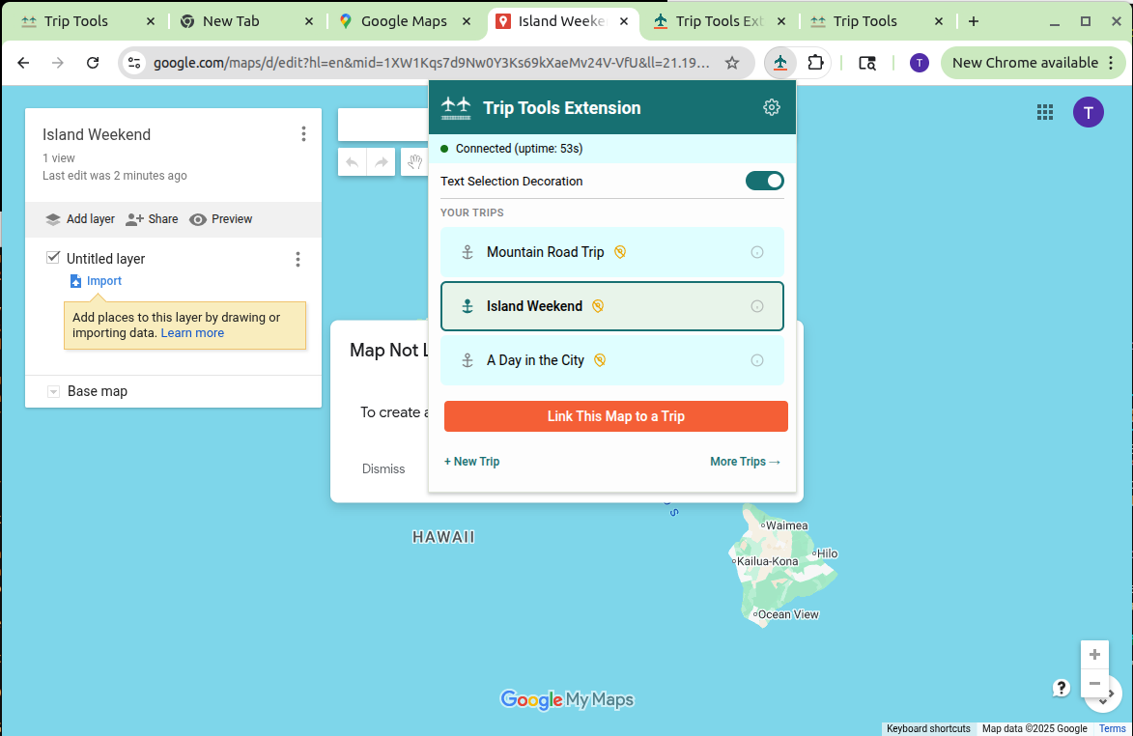
Task: Open the Untitled layer options menu
Action: [x=297, y=259]
